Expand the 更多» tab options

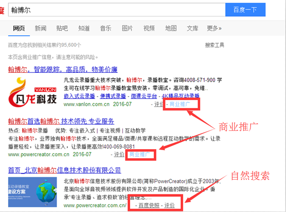(x=214, y=28)
